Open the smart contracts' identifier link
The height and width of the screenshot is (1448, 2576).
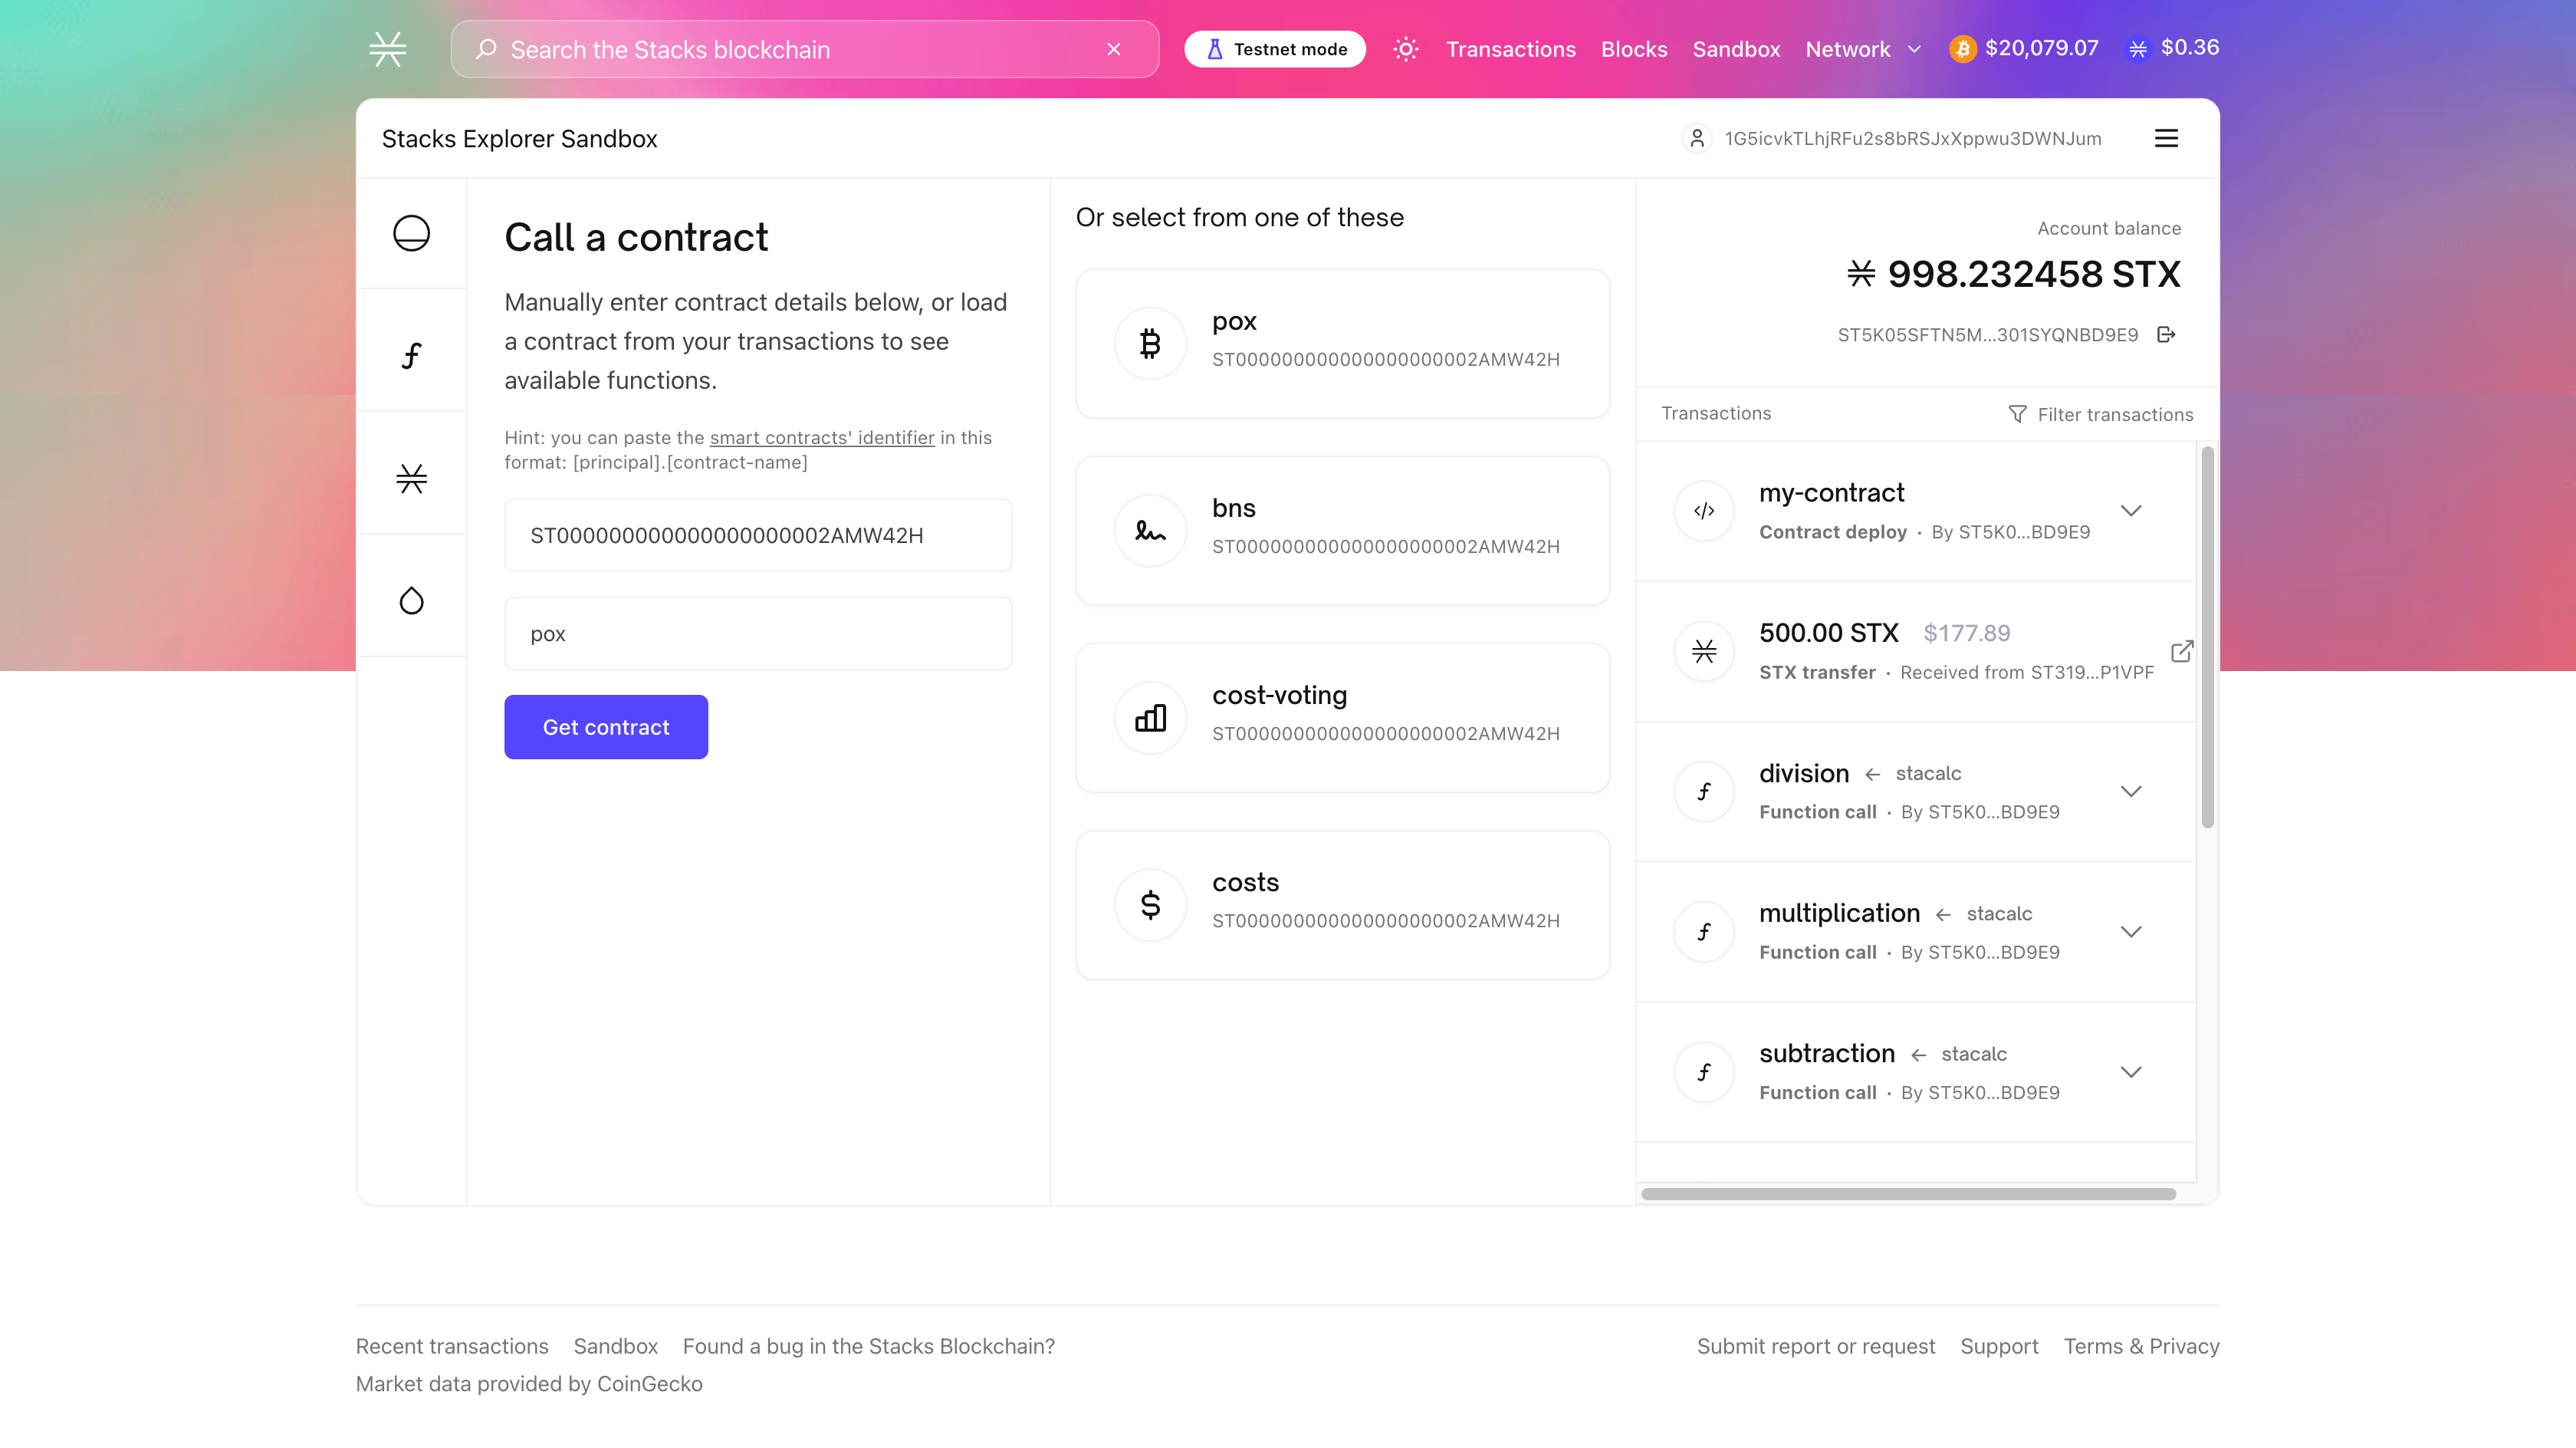821,437
